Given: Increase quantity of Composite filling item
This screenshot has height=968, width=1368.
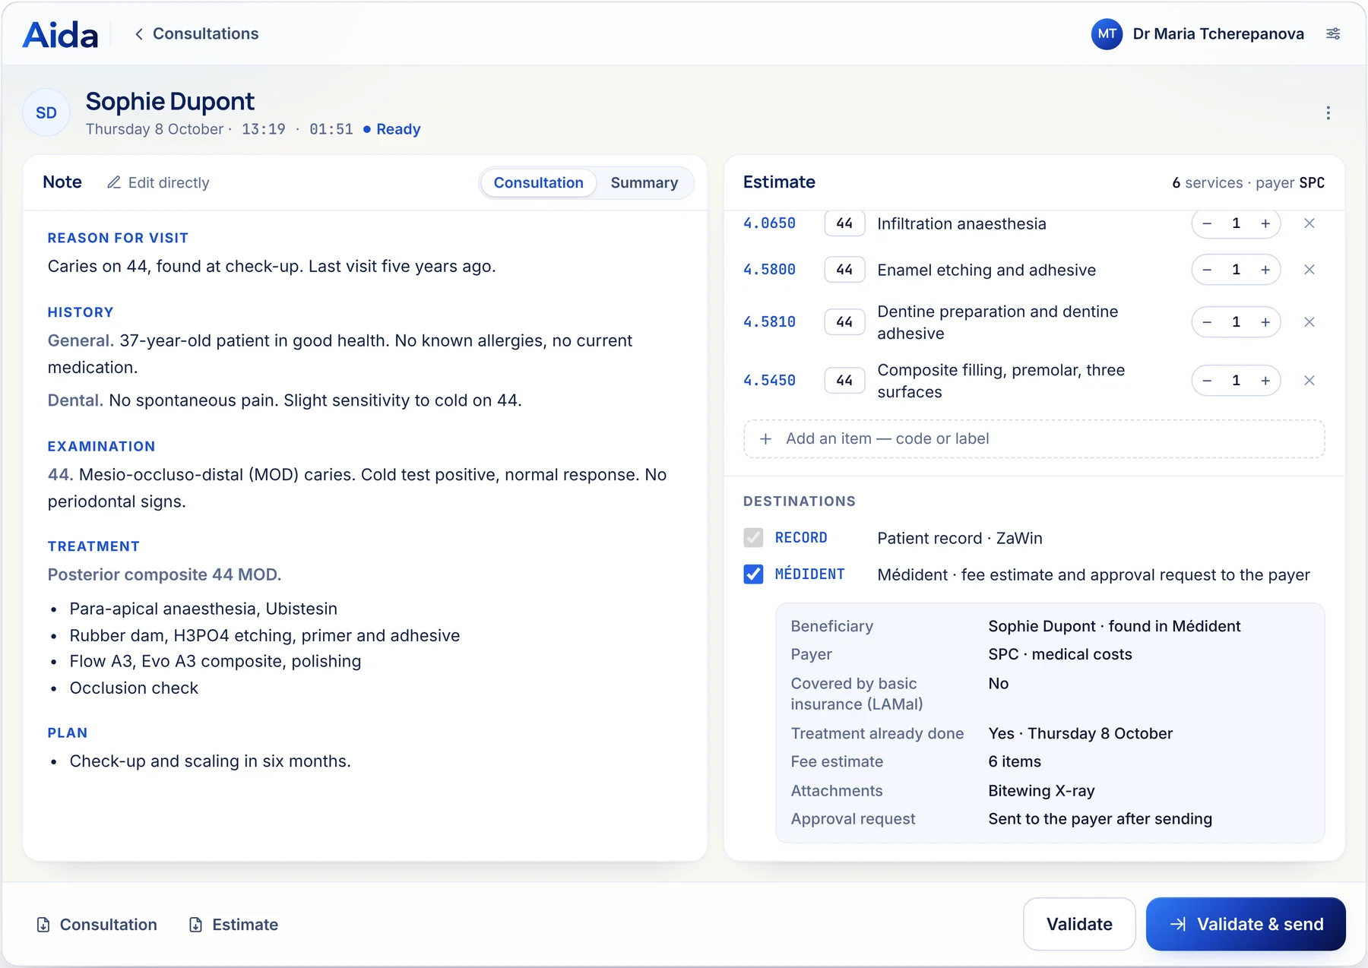Looking at the screenshot, I should 1265,381.
